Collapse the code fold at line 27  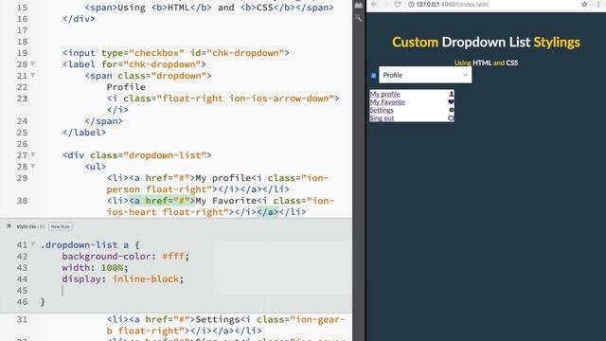click(x=33, y=155)
